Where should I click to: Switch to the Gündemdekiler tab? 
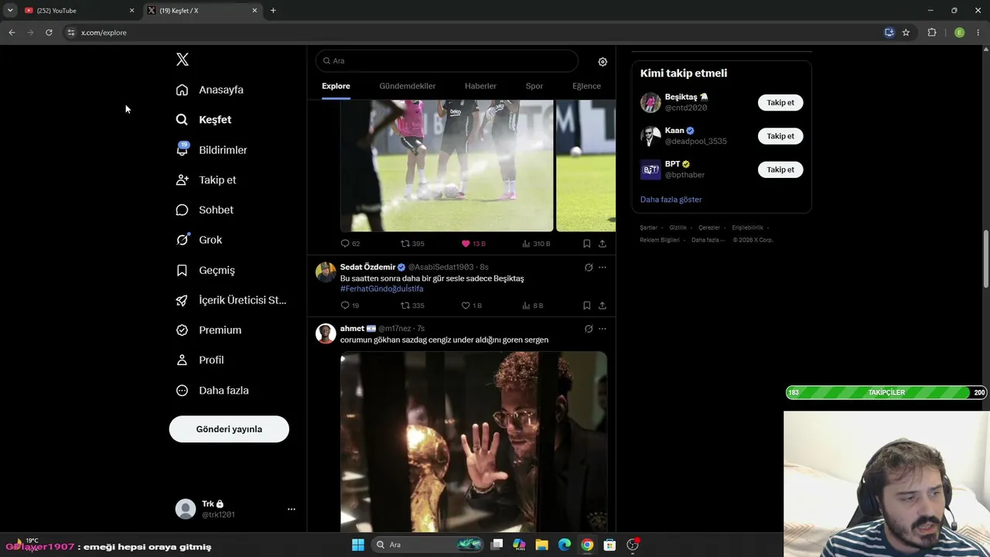tap(408, 86)
